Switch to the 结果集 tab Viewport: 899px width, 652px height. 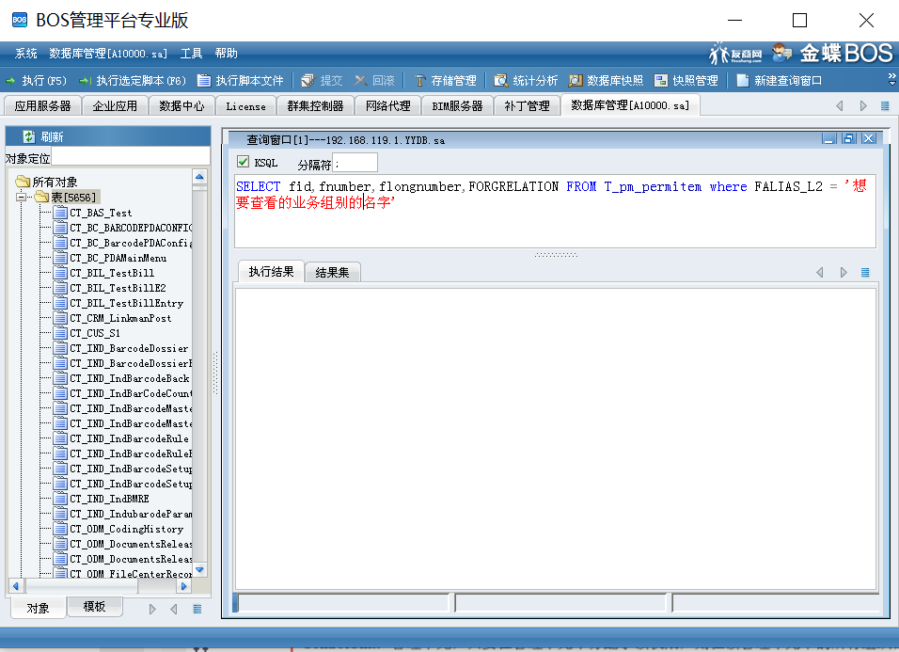[332, 273]
